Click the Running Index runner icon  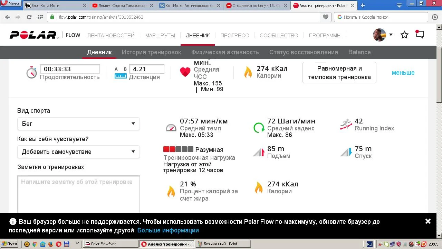pyautogui.click(x=346, y=124)
